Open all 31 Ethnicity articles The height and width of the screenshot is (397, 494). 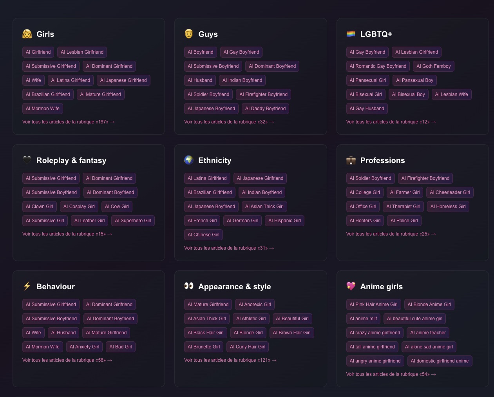229,248
